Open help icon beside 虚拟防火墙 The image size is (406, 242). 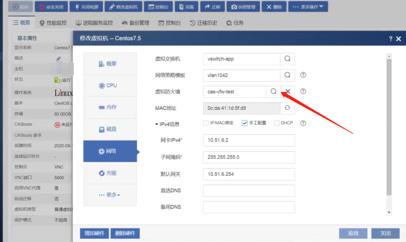[303, 91]
